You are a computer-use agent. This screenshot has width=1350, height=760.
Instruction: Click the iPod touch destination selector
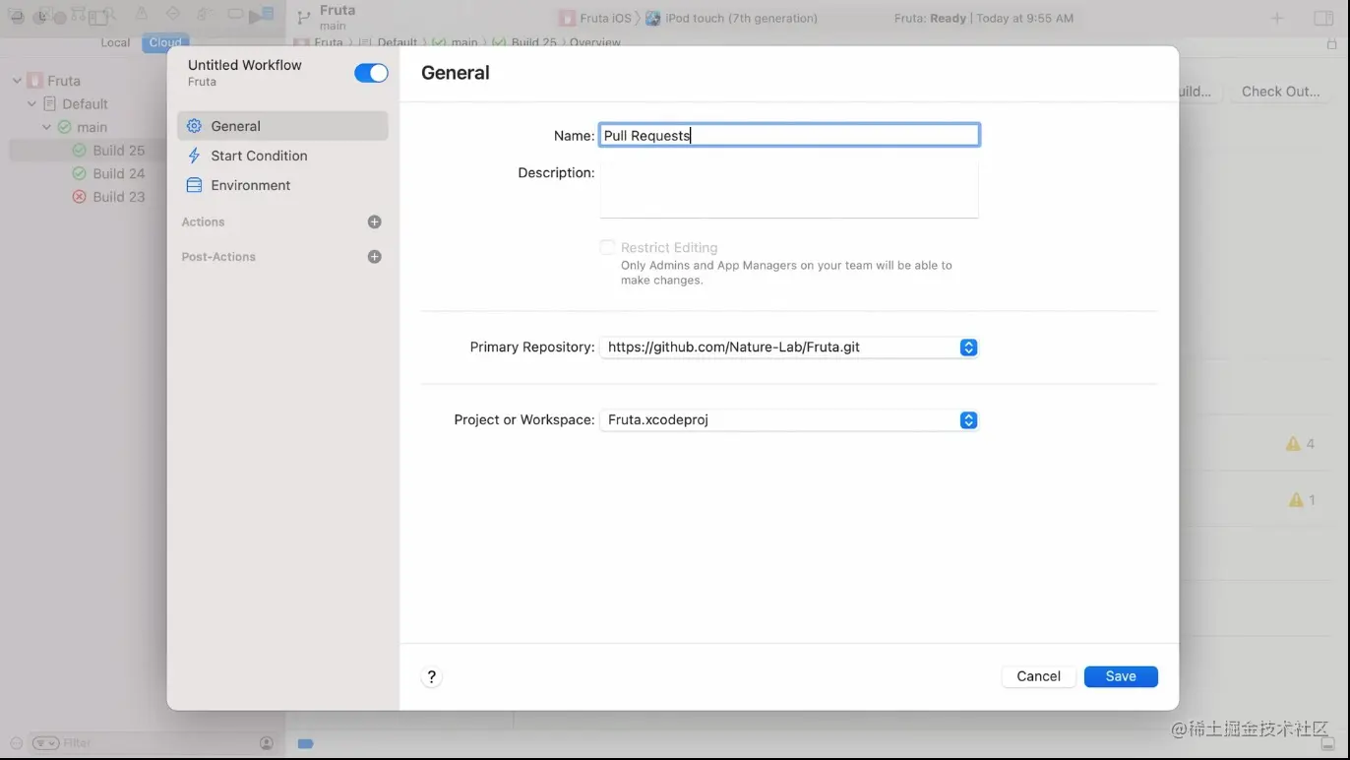coord(731,18)
